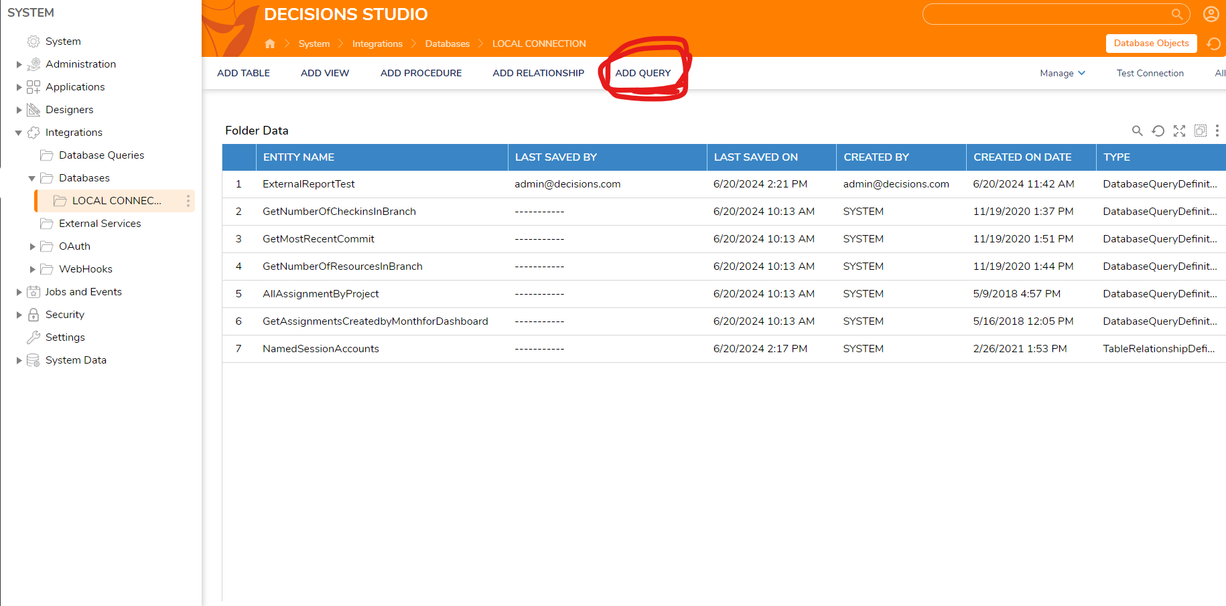Sort by the LAST SAVED BY column header
The height and width of the screenshot is (606, 1226).
click(x=607, y=157)
